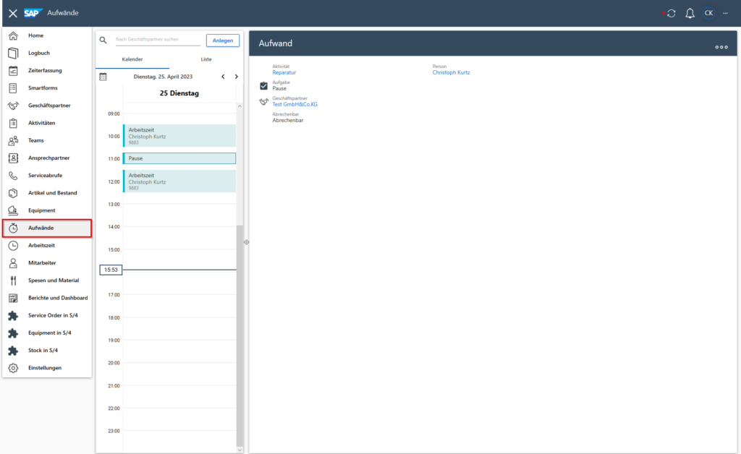The height and width of the screenshot is (454, 741).
Task: Open the notifications bell icon
Action: tap(690, 12)
